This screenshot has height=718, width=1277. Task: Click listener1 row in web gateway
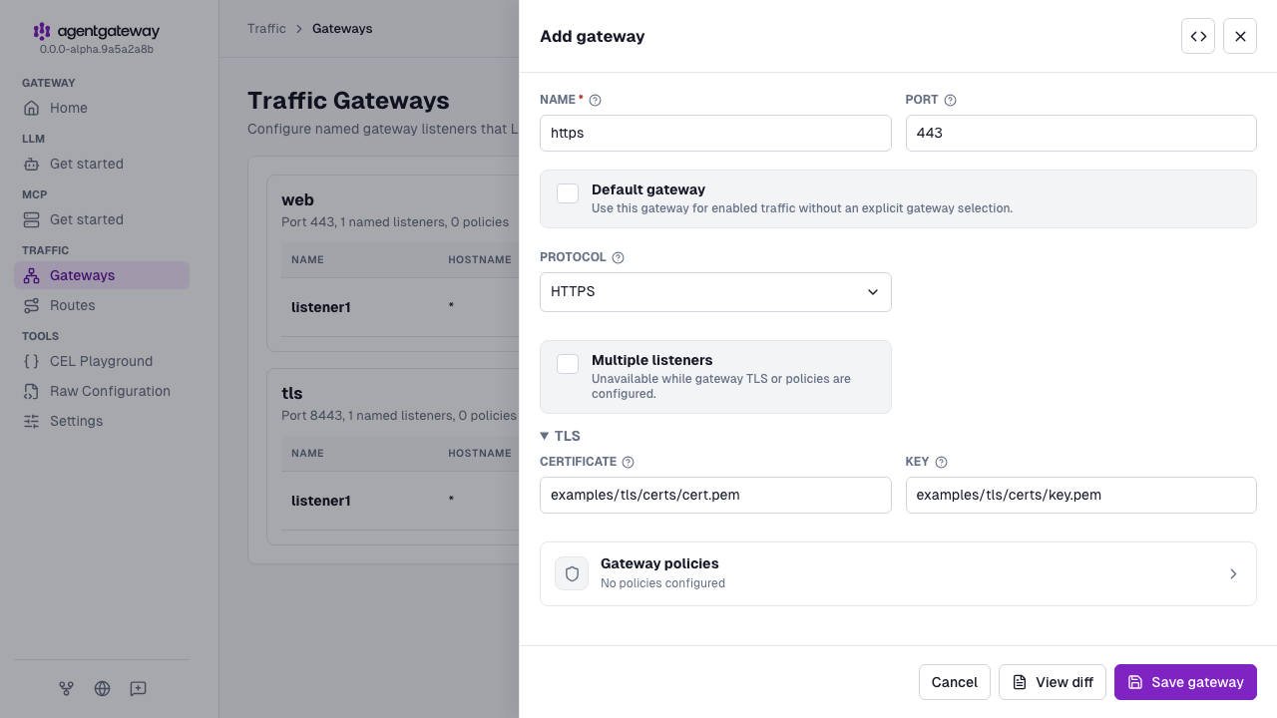tap(400, 307)
